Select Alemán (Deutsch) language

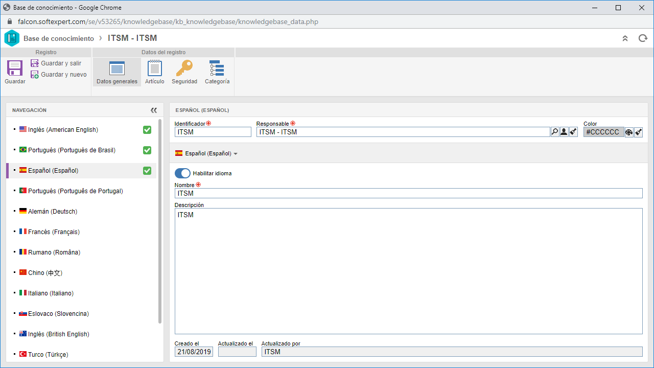click(82, 212)
